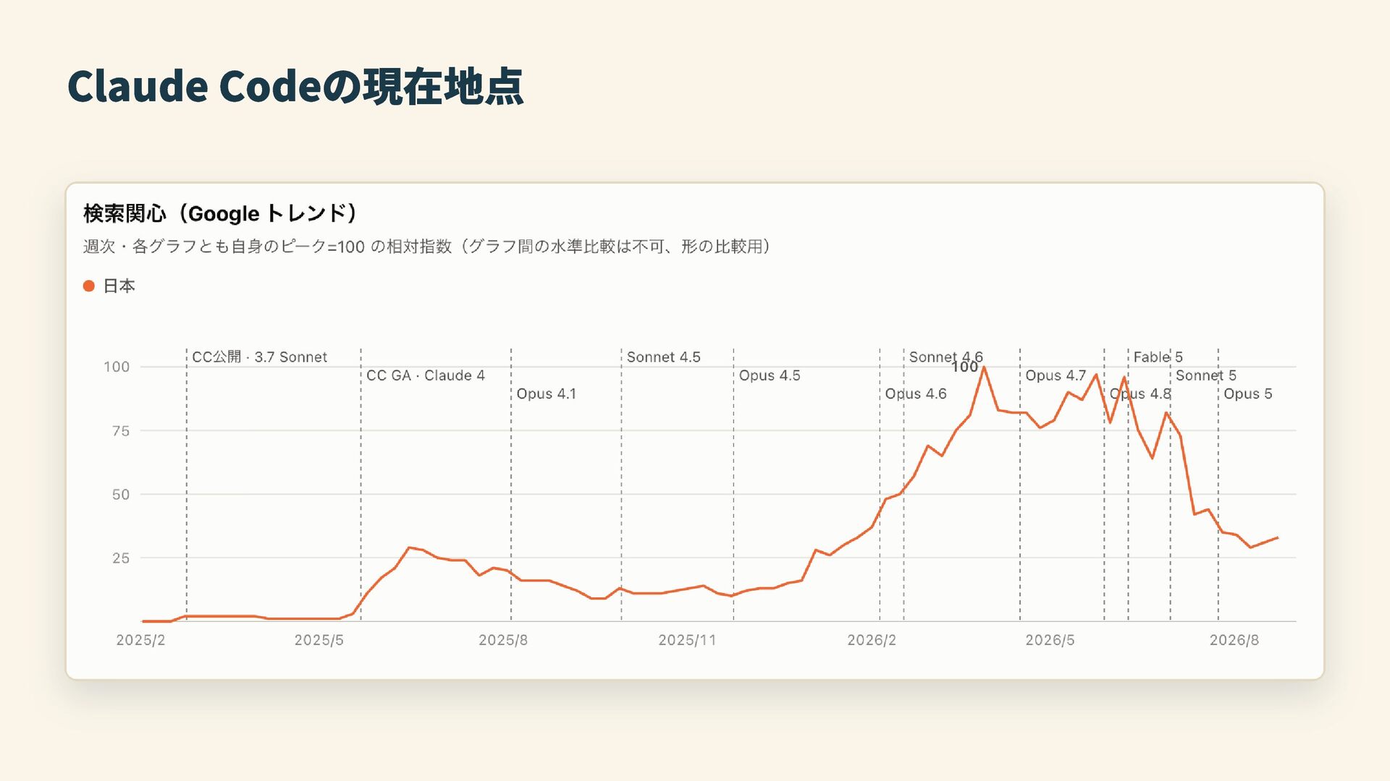Image resolution: width=1390 pixels, height=781 pixels.
Task: Click the x-axis date 2026/2
Action: pyautogui.click(x=872, y=641)
